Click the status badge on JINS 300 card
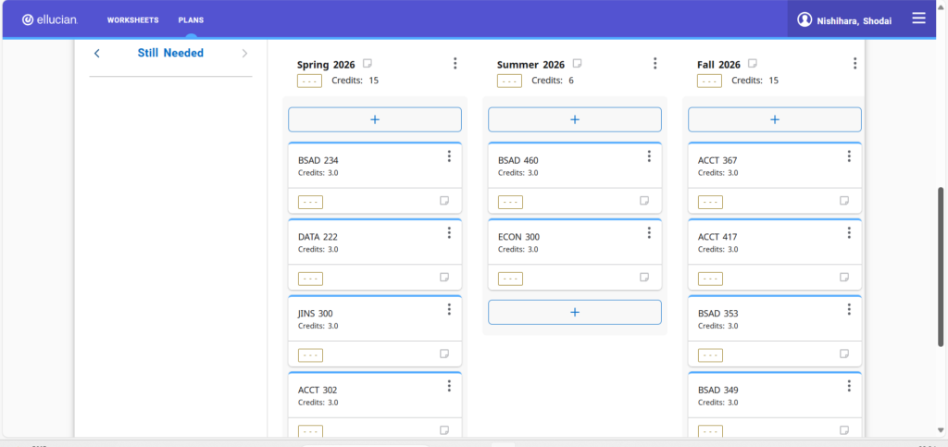This screenshot has width=948, height=447. [x=310, y=354]
